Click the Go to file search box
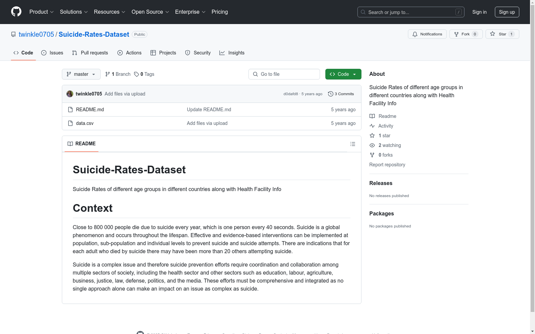 point(284,74)
